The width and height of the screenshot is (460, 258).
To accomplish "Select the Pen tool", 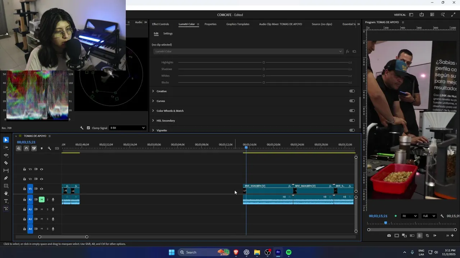I will pyautogui.click(x=6, y=178).
